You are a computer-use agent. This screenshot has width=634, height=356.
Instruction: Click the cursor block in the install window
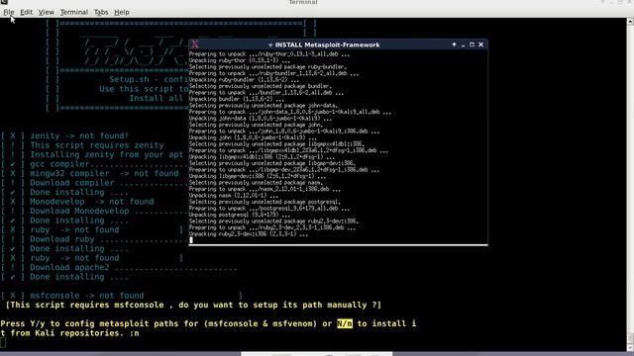(x=191, y=240)
